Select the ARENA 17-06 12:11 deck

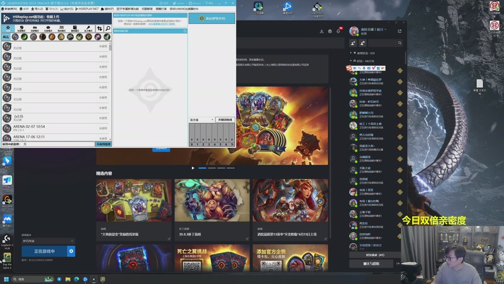[55, 138]
